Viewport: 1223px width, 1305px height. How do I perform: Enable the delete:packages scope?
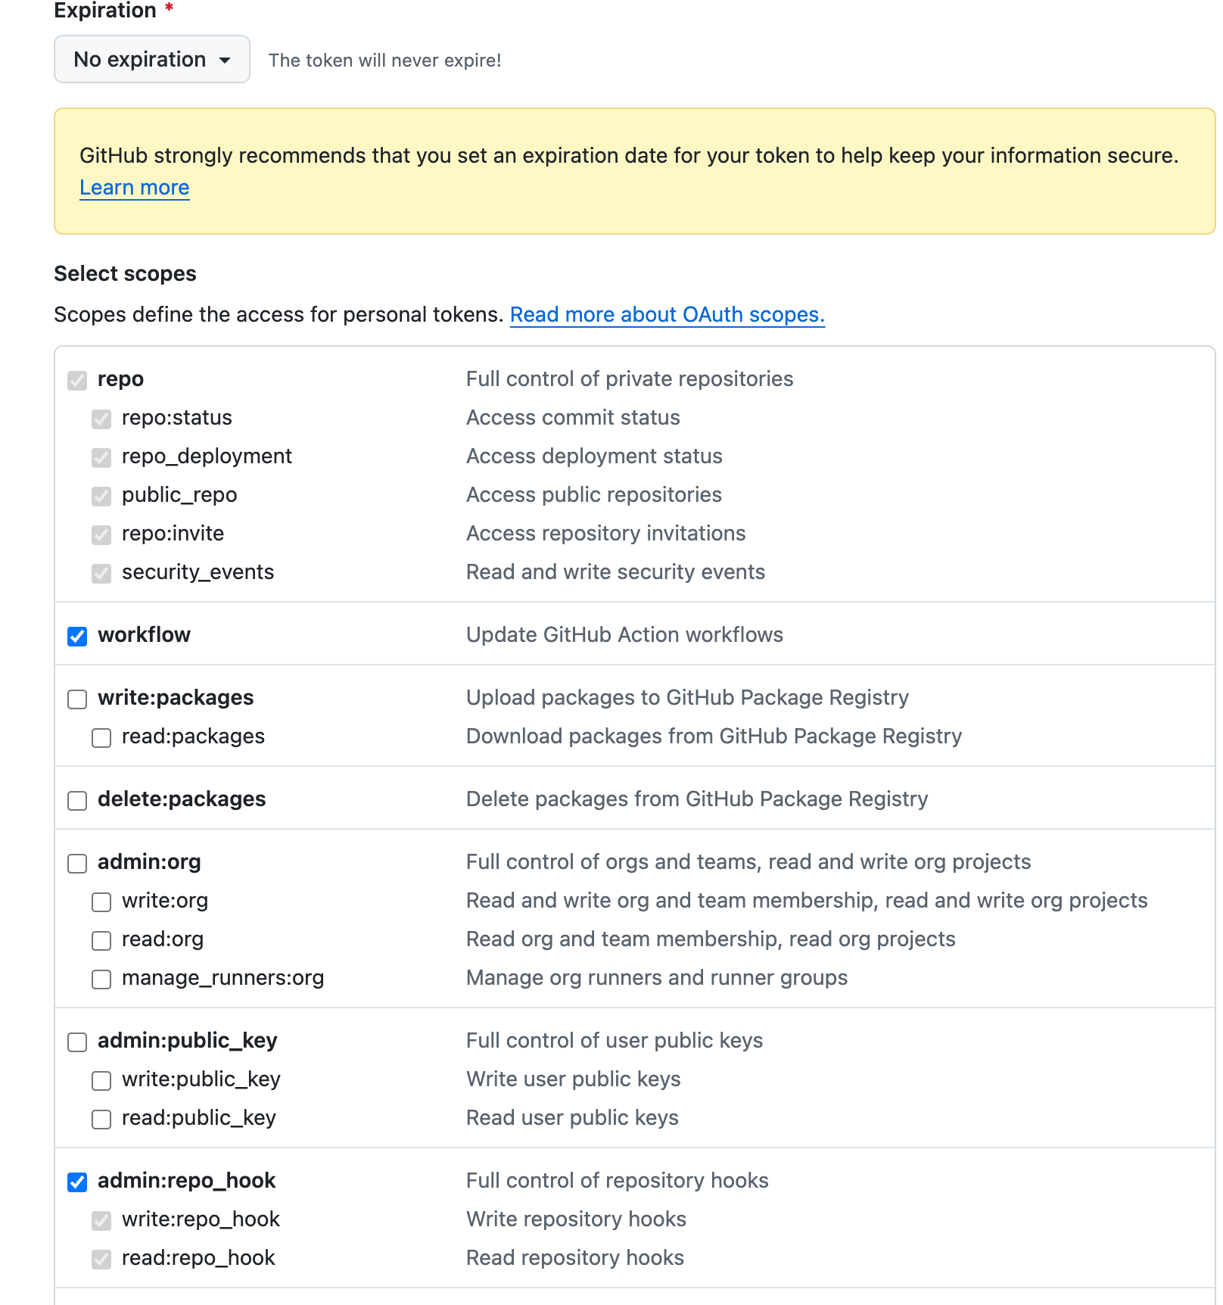pyautogui.click(x=77, y=800)
